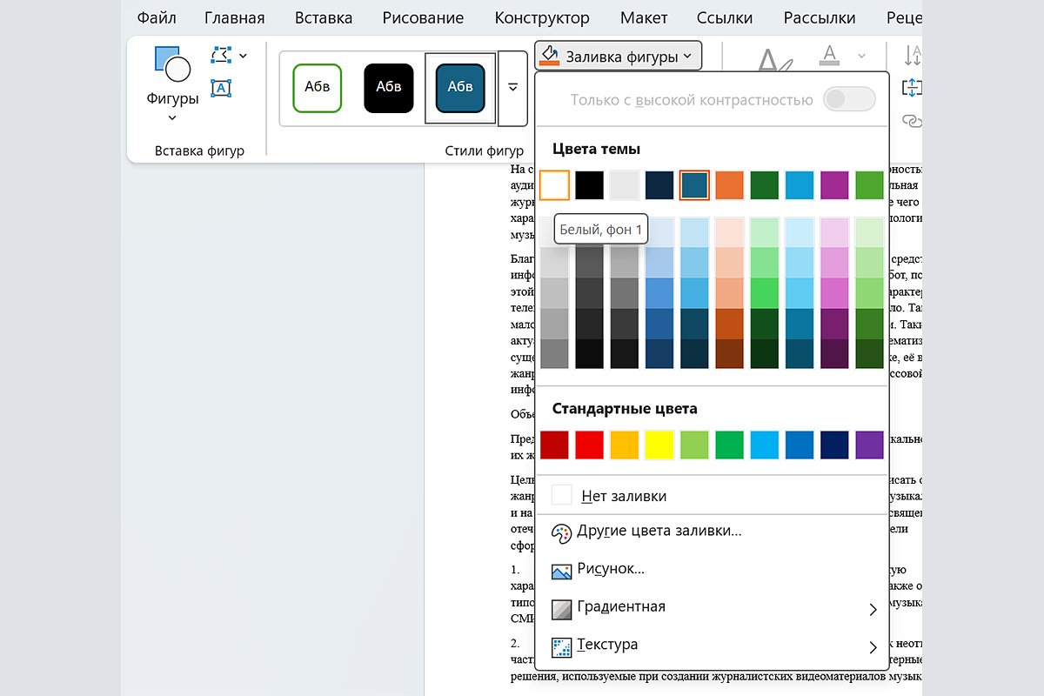Click the align text icon in ribbon
Screen dimensions: 1044x696
click(x=912, y=88)
